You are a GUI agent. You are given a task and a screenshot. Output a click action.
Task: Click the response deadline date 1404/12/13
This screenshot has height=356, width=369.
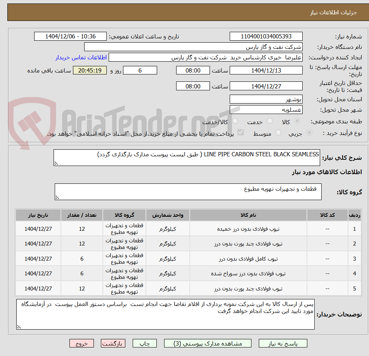[x=266, y=70]
